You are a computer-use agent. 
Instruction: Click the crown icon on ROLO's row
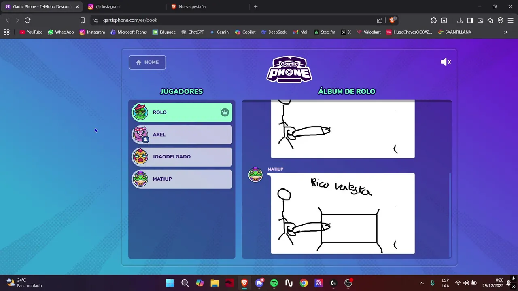pos(225,112)
